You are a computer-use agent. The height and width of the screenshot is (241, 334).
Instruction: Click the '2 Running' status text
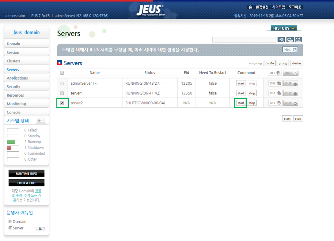pos(32,142)
